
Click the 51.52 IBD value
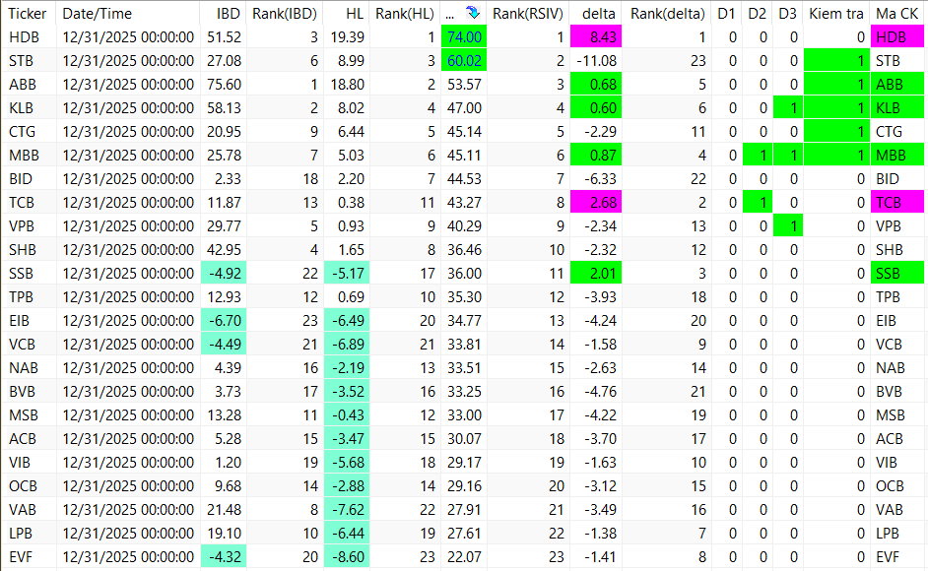coord(225,37)
